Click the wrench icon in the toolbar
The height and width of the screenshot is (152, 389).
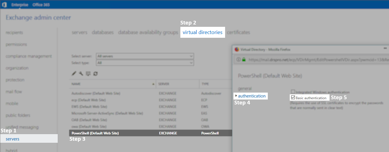point(81,74)
